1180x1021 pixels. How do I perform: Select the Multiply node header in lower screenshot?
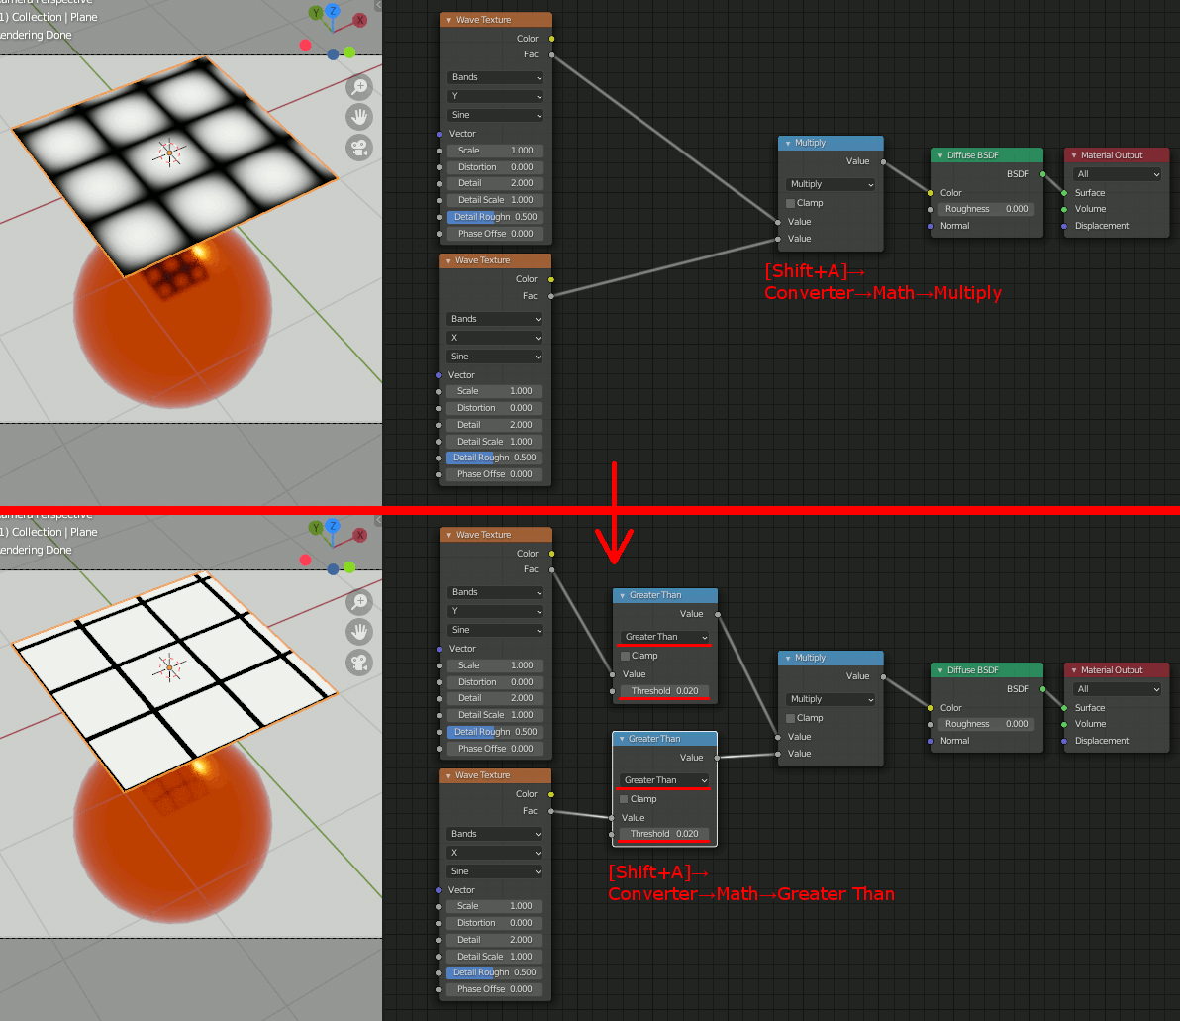831,658
